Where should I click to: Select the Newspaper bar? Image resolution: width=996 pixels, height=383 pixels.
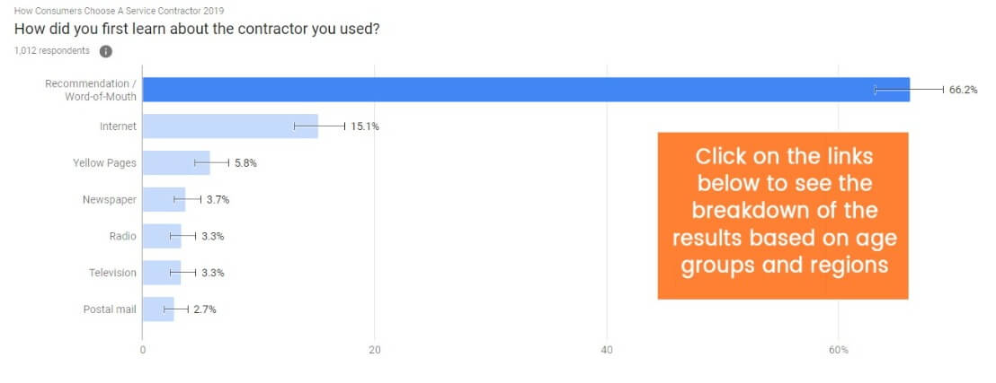[x=164, y=199]
